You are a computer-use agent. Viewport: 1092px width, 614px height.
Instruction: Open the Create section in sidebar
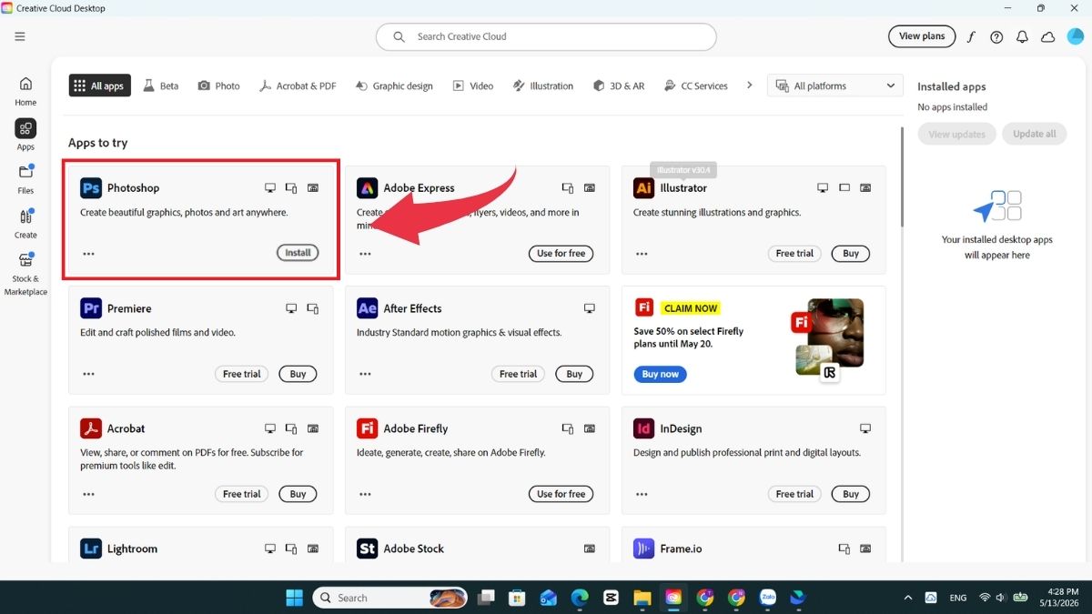click(25, 223)
